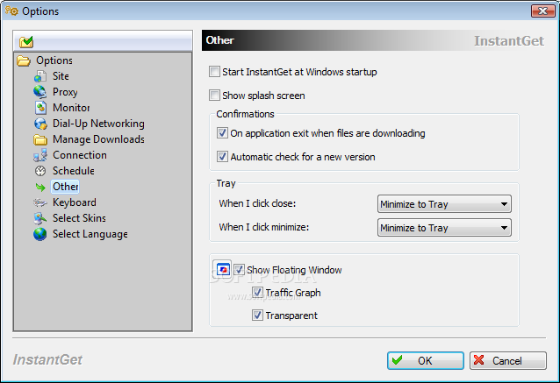
Task: Click the Select Skins icon
Action: [x=40, y=218]
